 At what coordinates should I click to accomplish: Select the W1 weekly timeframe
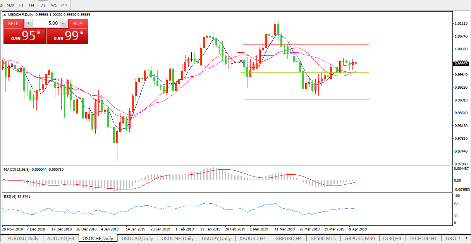[x=54, y=5]
